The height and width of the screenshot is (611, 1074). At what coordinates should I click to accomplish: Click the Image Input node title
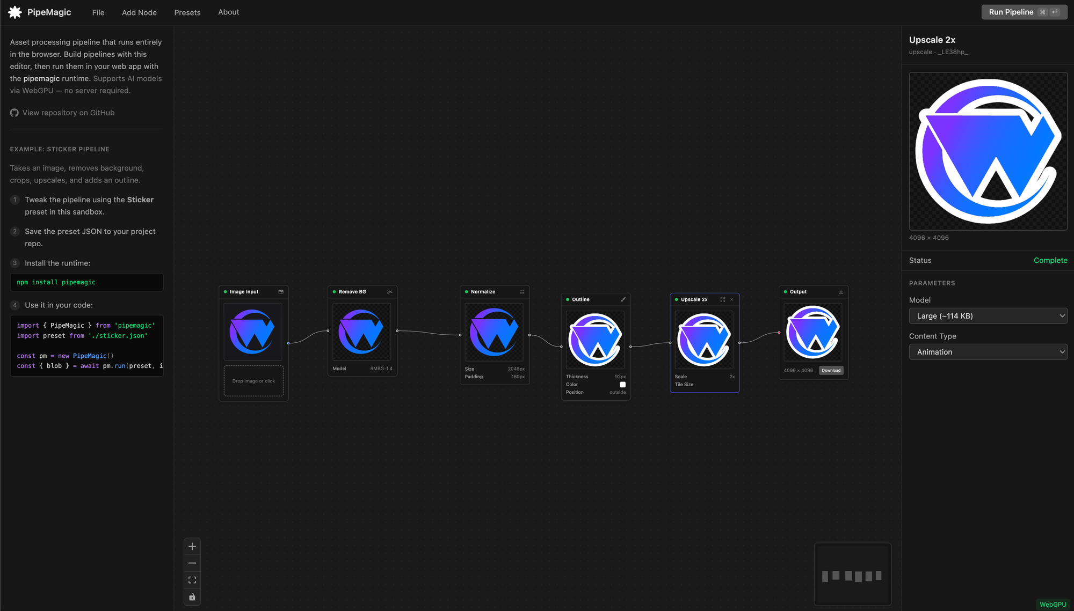pos(244,292)
